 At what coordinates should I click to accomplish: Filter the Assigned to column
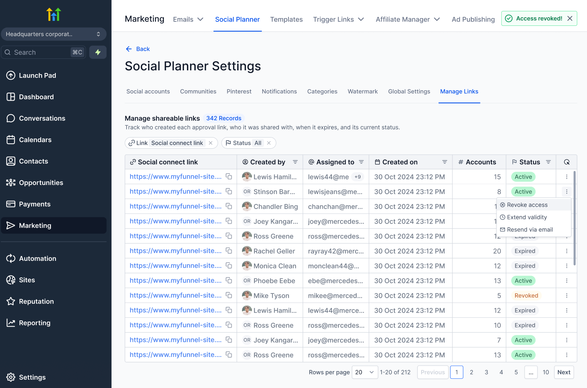(x=361, y=162)
